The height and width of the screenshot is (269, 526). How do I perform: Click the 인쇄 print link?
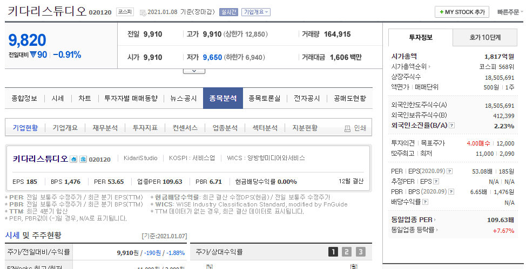coord(360,128)
